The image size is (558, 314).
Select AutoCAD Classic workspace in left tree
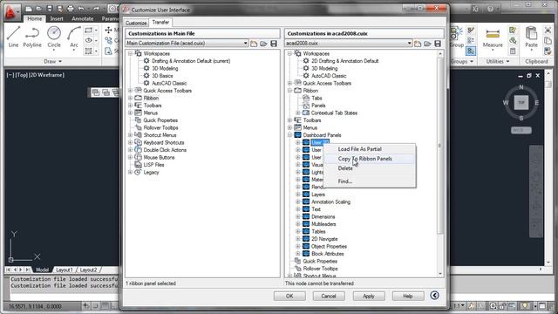(169, 84)
